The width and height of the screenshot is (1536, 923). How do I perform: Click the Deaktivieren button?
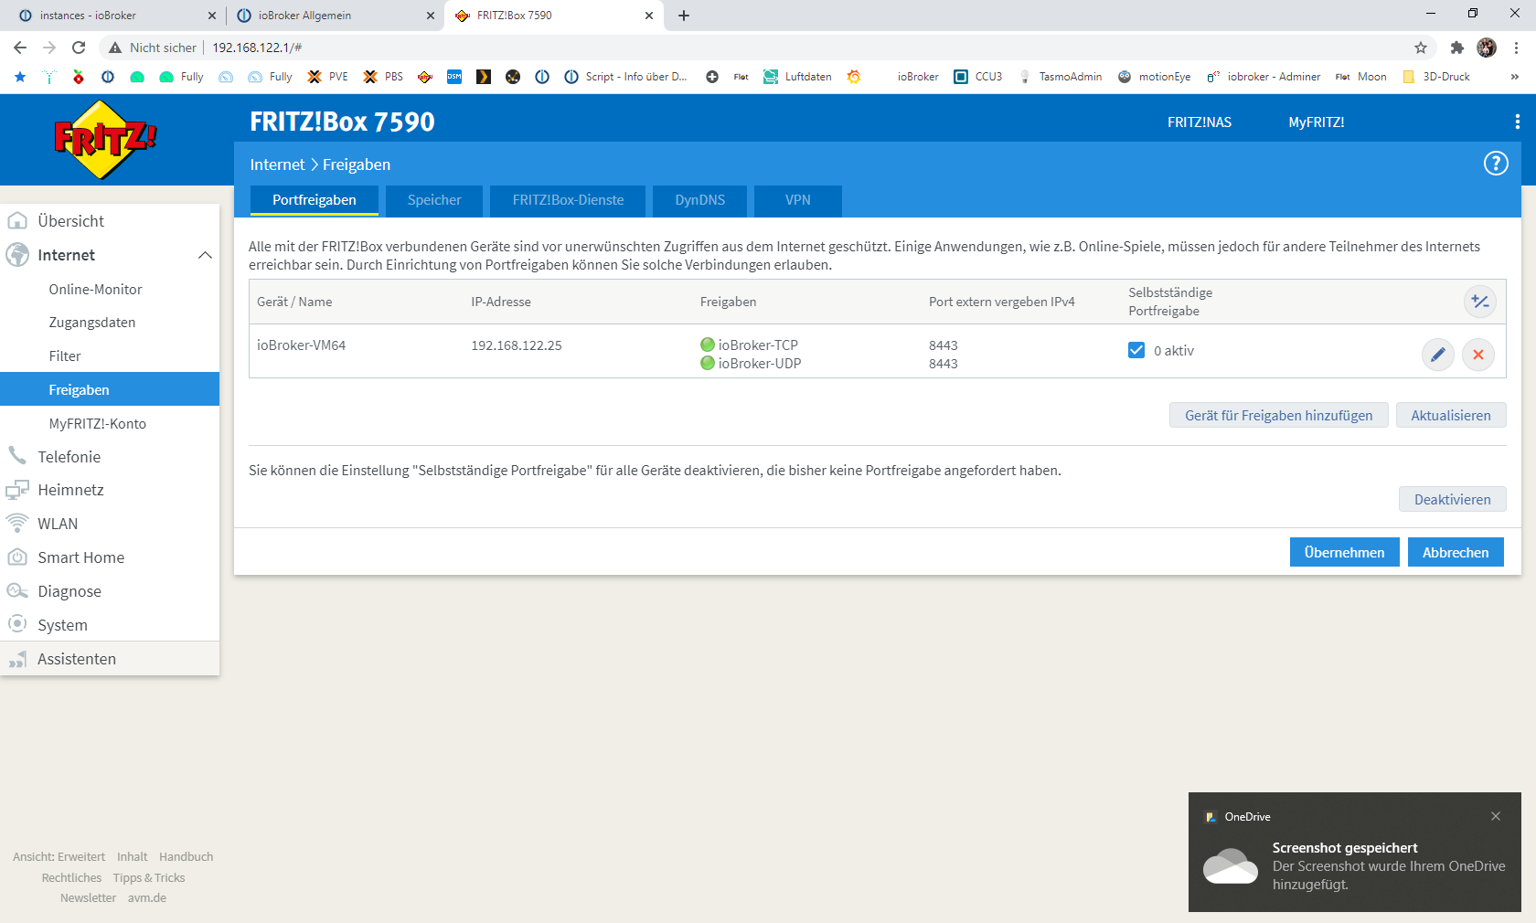coord(1452,499)
